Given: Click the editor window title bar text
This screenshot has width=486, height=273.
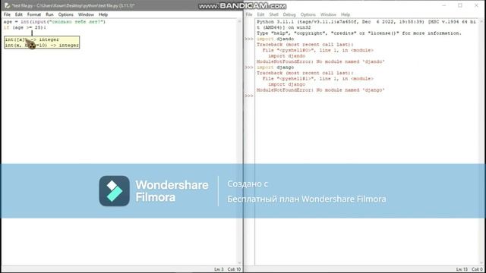Looking at the screenshot, I should [x=74, y=5].
